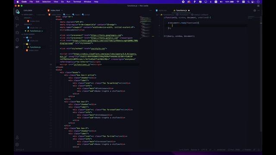Open the Window menu
Viewport: 276px width, 155px height.
pos(88,2)
